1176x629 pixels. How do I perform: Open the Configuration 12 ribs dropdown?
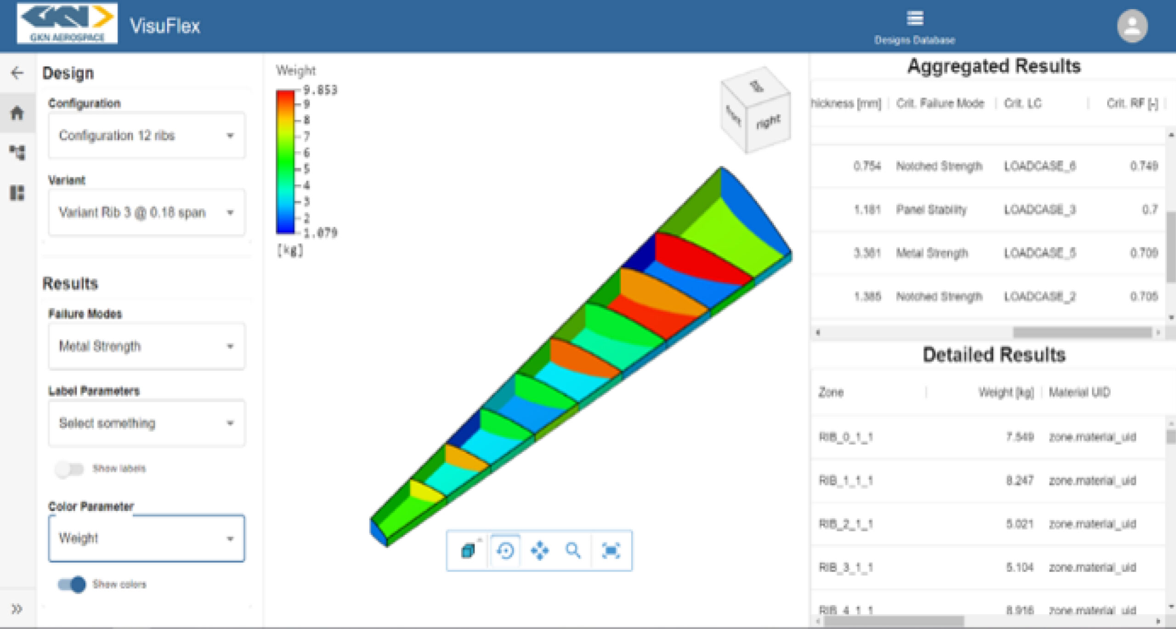tap(146, 136)
